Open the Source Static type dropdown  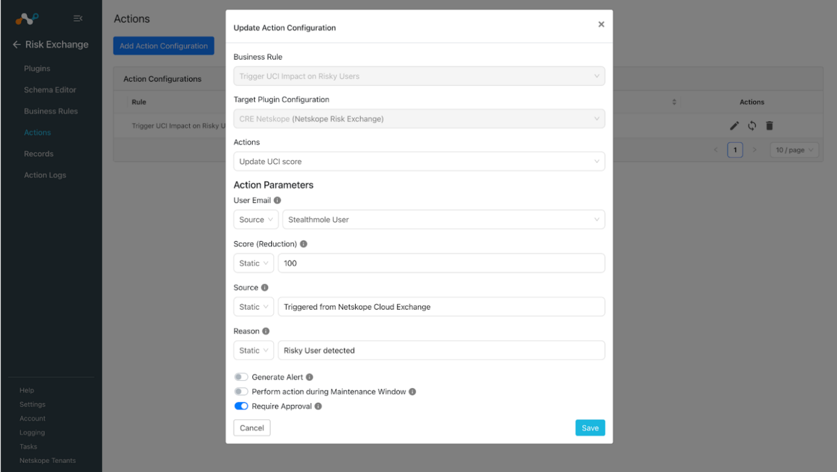254,307
